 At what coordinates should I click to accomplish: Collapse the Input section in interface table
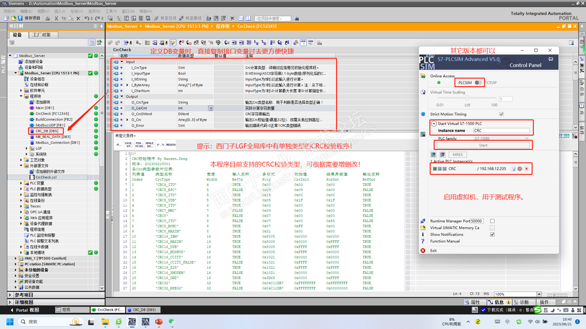(122, 62)
